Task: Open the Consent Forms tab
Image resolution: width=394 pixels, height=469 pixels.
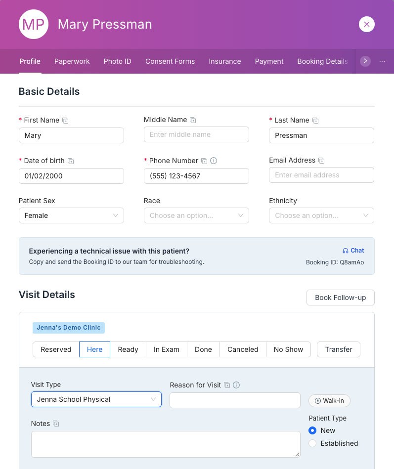Action: click(x=170, y=61)
